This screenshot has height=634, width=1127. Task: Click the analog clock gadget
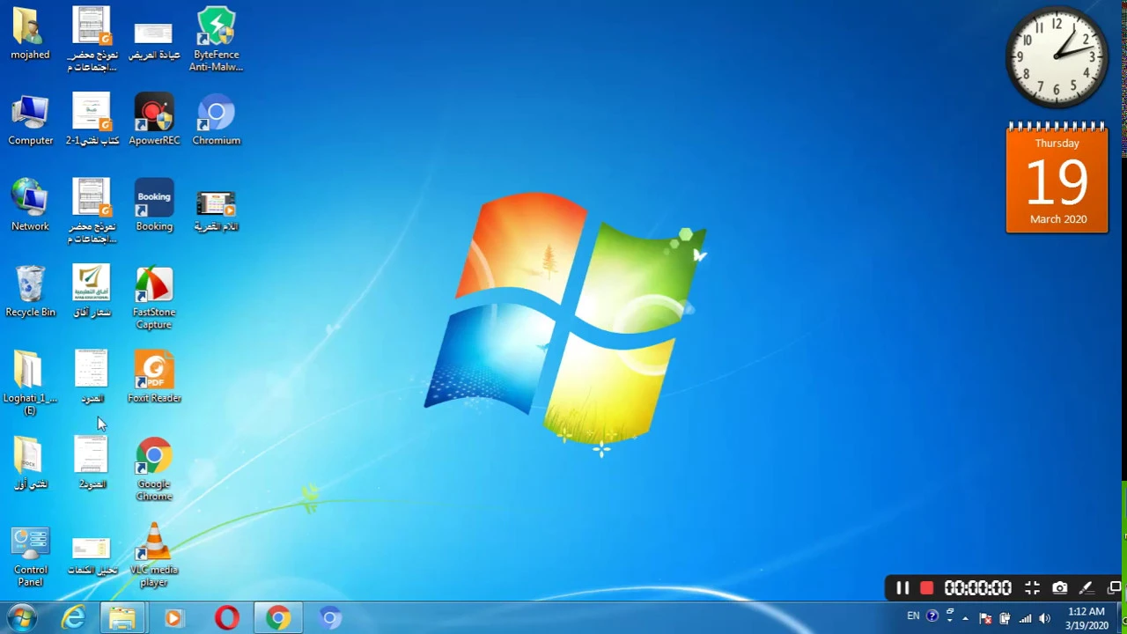1057,57
